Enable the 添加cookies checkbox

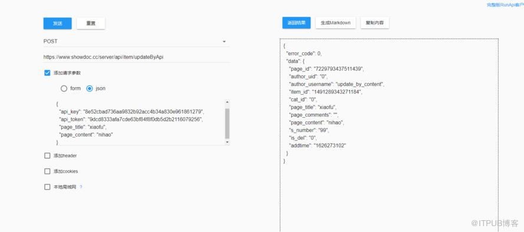point(47,171)
